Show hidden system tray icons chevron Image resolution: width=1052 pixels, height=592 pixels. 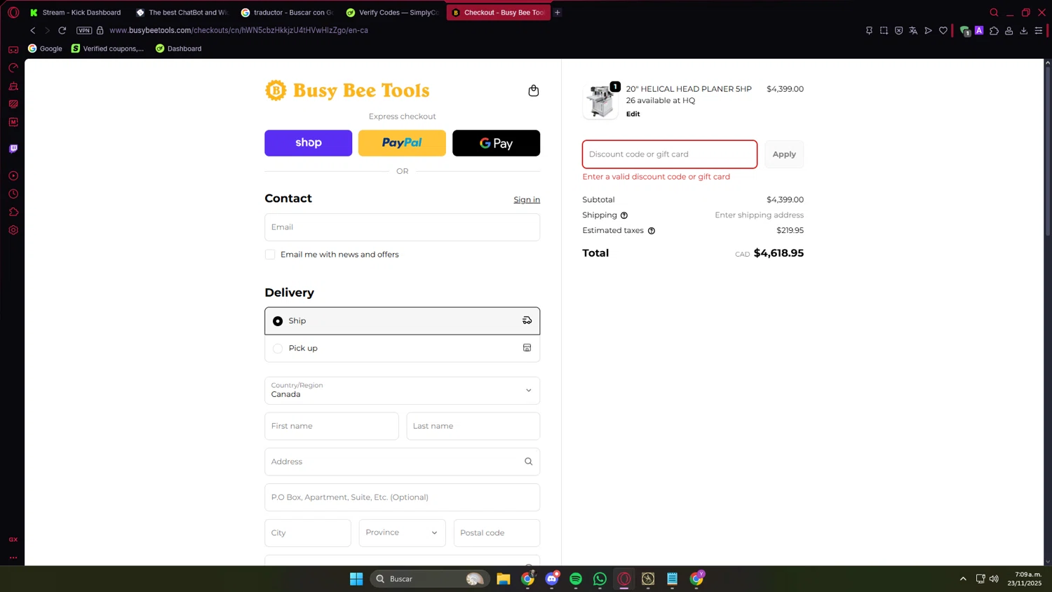click(x=963, y=579)
